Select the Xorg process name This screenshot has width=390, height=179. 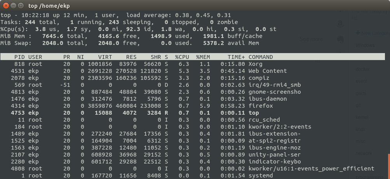(x=256, y=64)
